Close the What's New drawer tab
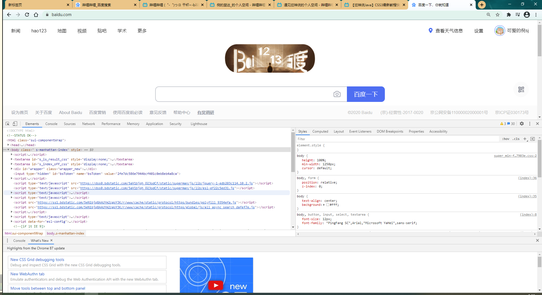The image size is (542, 295). point(51,240)
